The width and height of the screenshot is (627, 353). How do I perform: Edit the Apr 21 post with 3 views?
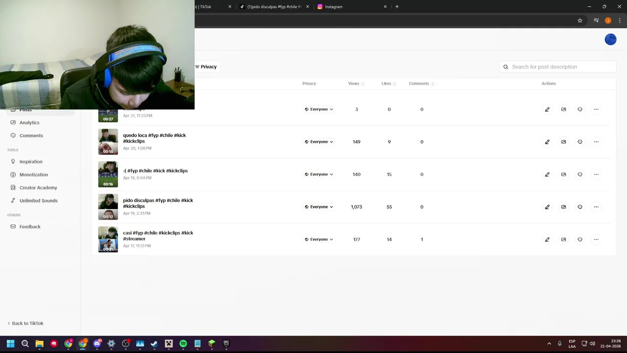tap(547, 109)
